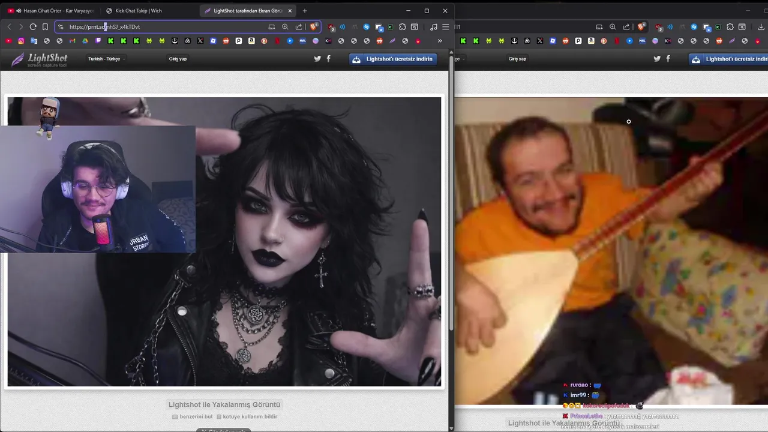Open the extensions puzzle icon in left window

pos(402,26)
